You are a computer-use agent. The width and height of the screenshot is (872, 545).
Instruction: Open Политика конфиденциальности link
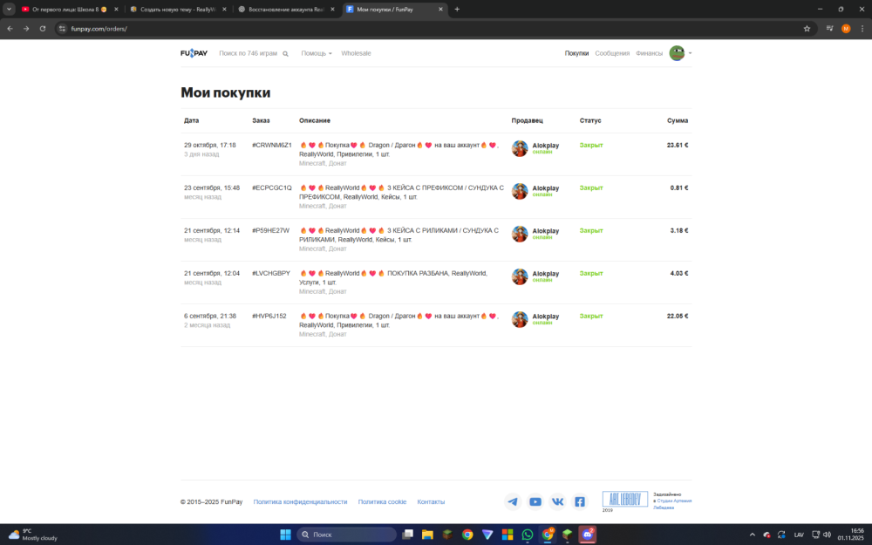click(300, 501)
